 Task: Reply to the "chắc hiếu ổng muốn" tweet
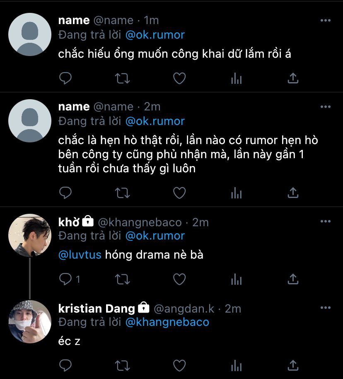coord(65,78)
